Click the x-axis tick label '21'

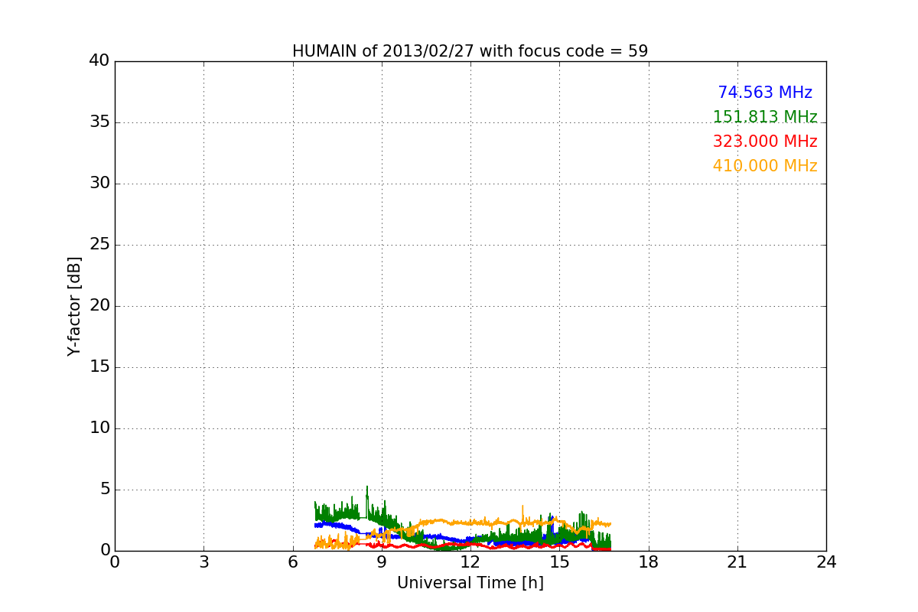coord(737,562)
